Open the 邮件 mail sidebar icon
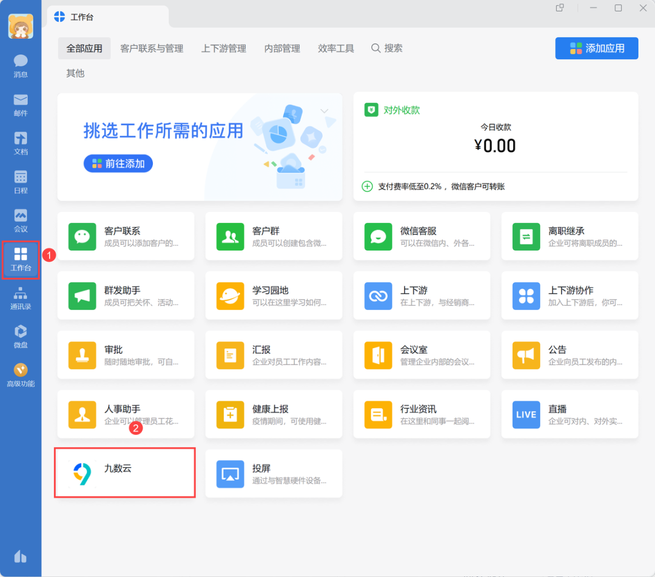Image resolution: width=655 pixels, height=577 pixels. (21, 105)
